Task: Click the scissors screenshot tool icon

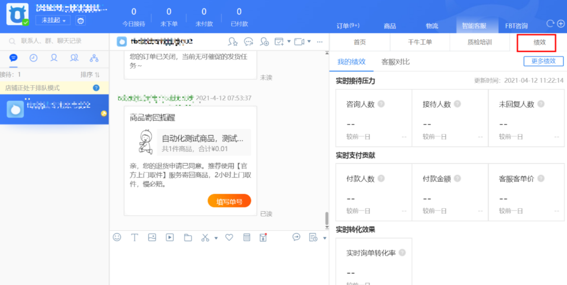Action: pyautogui.click(x=205, y=237)
